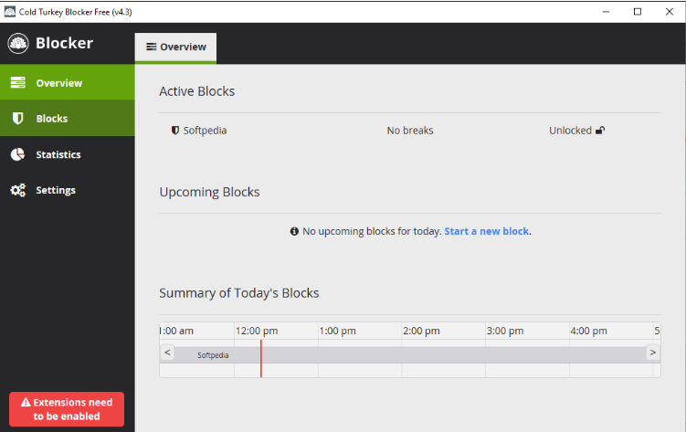Open the Settings sidebar section

(x=68, y=190)
